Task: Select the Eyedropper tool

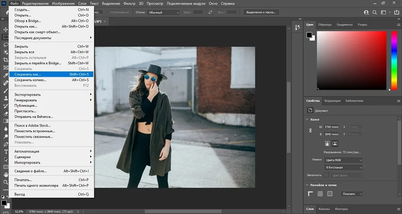Action: click(6, 75)
